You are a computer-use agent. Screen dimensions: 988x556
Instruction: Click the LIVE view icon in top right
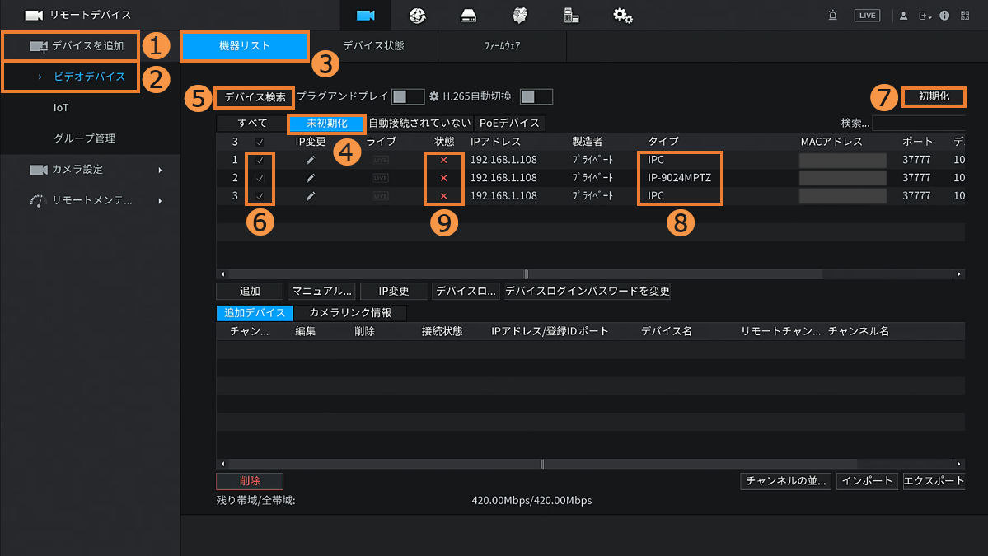click(867, 15)
